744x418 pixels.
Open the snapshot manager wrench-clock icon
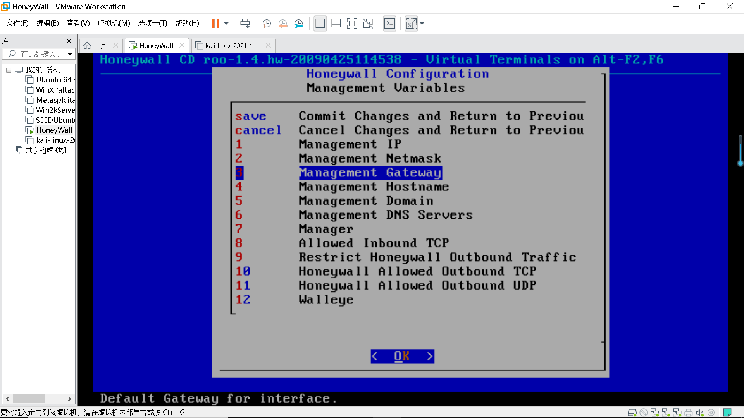pos(298,24)
